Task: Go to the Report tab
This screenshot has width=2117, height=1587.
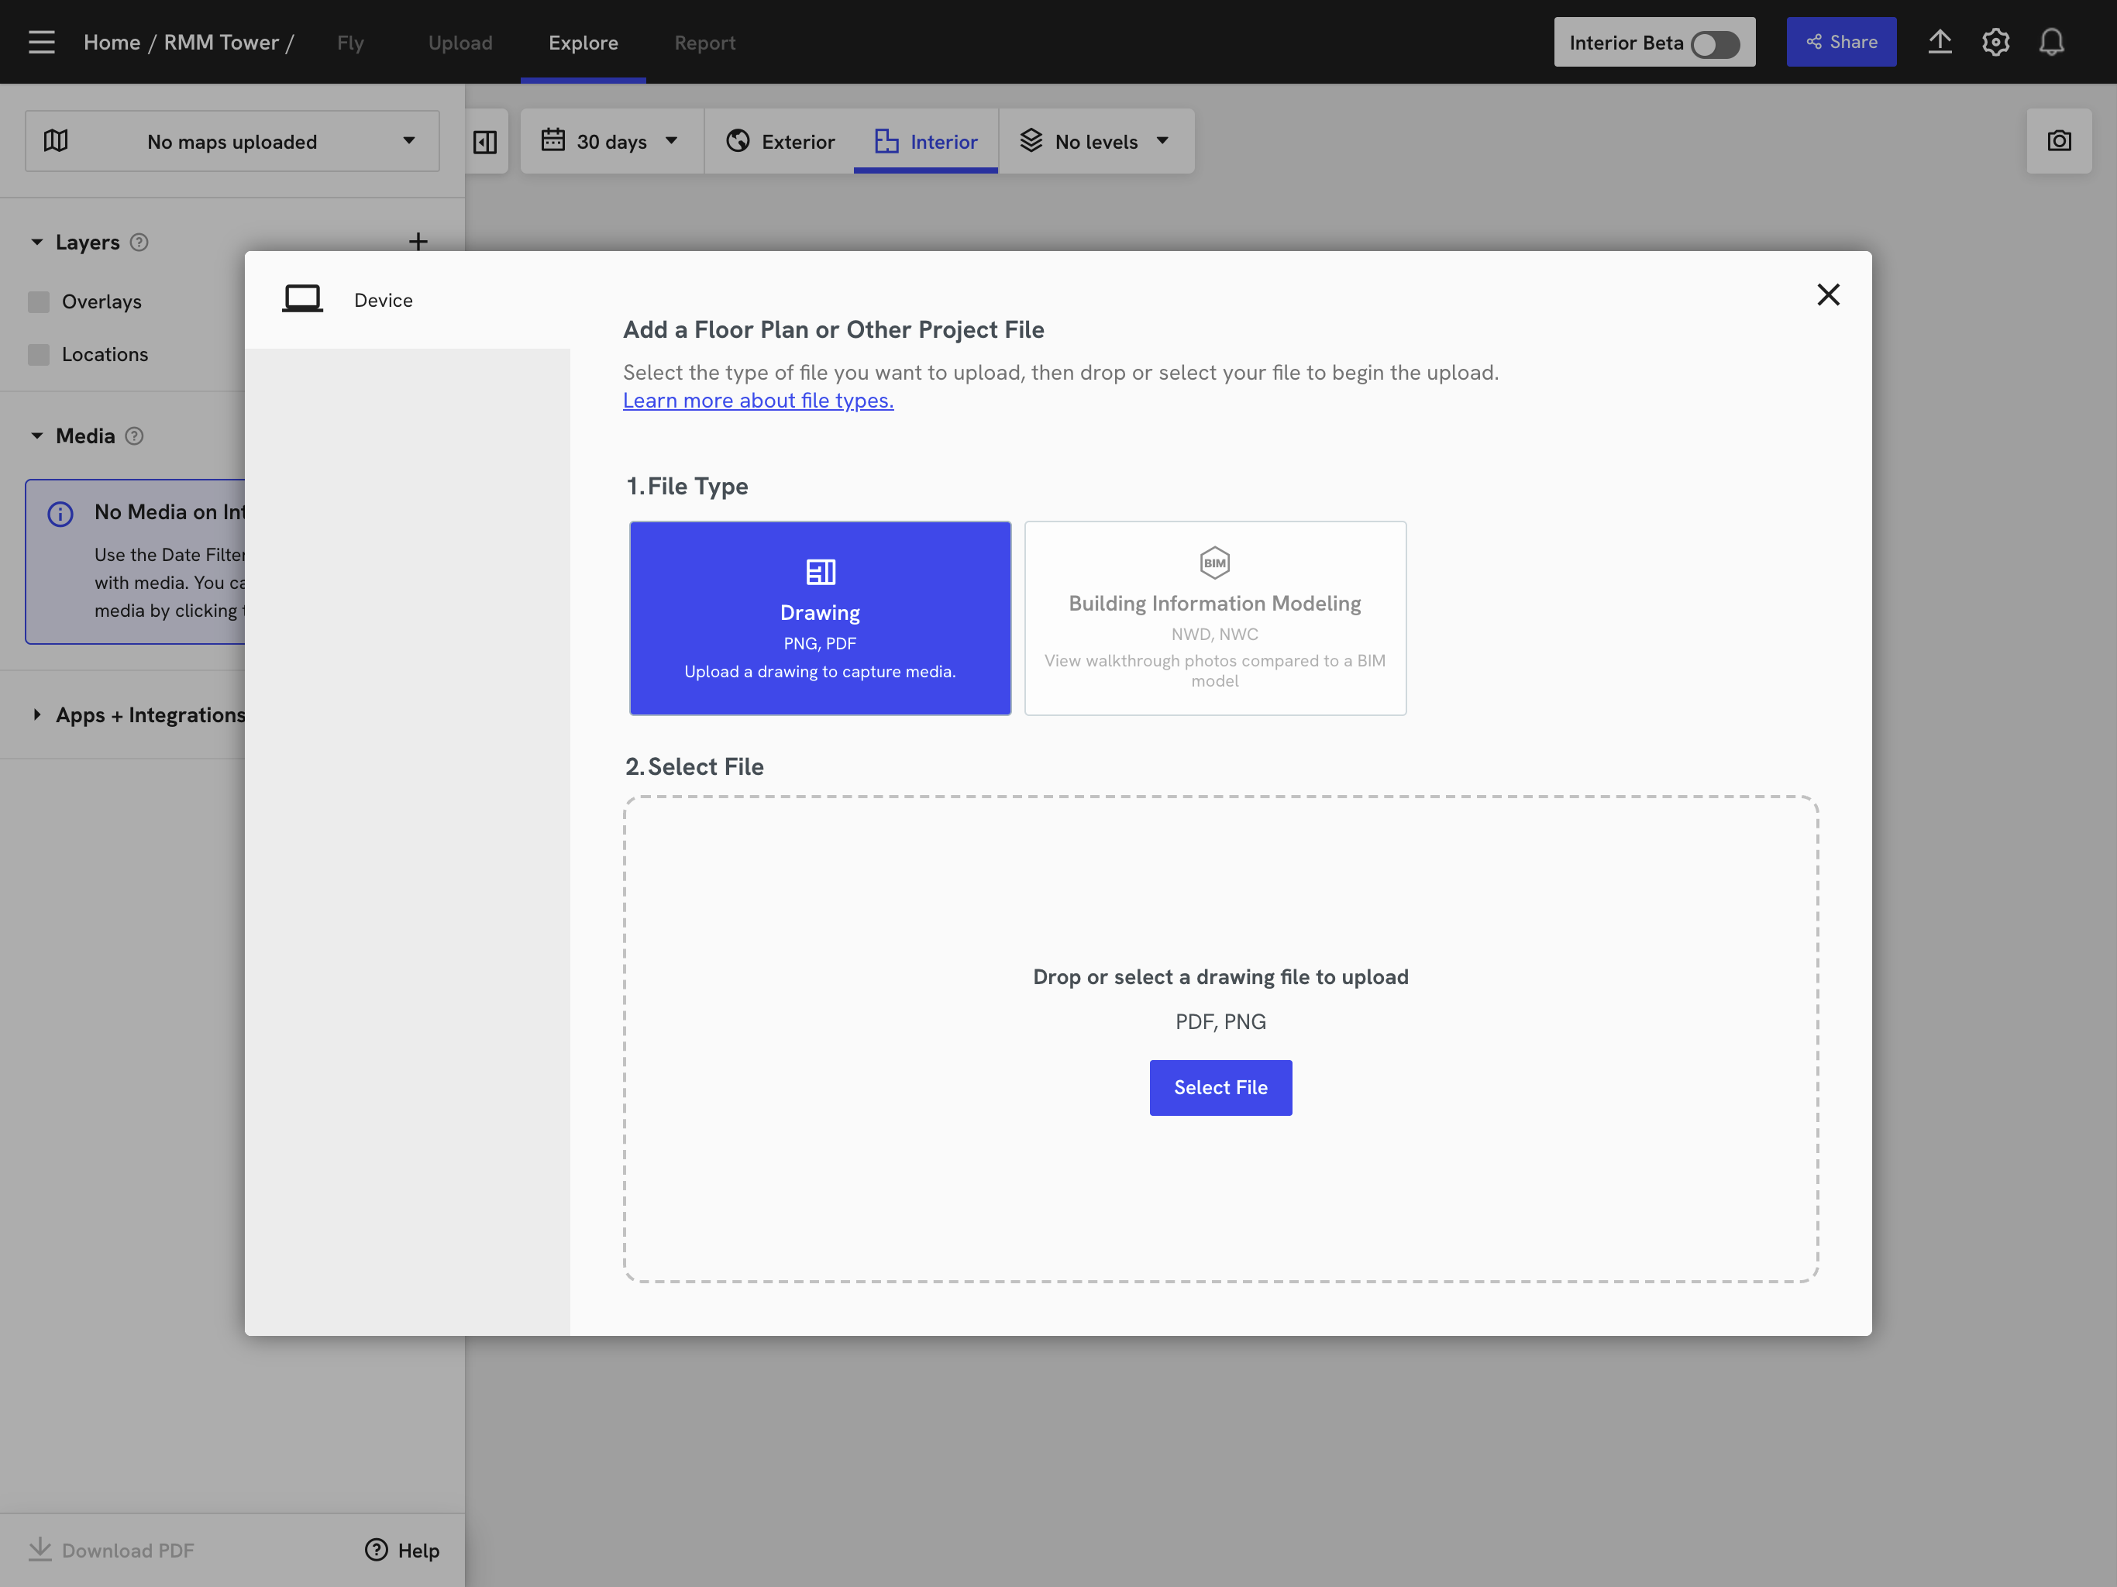Action: coord(704,43)
